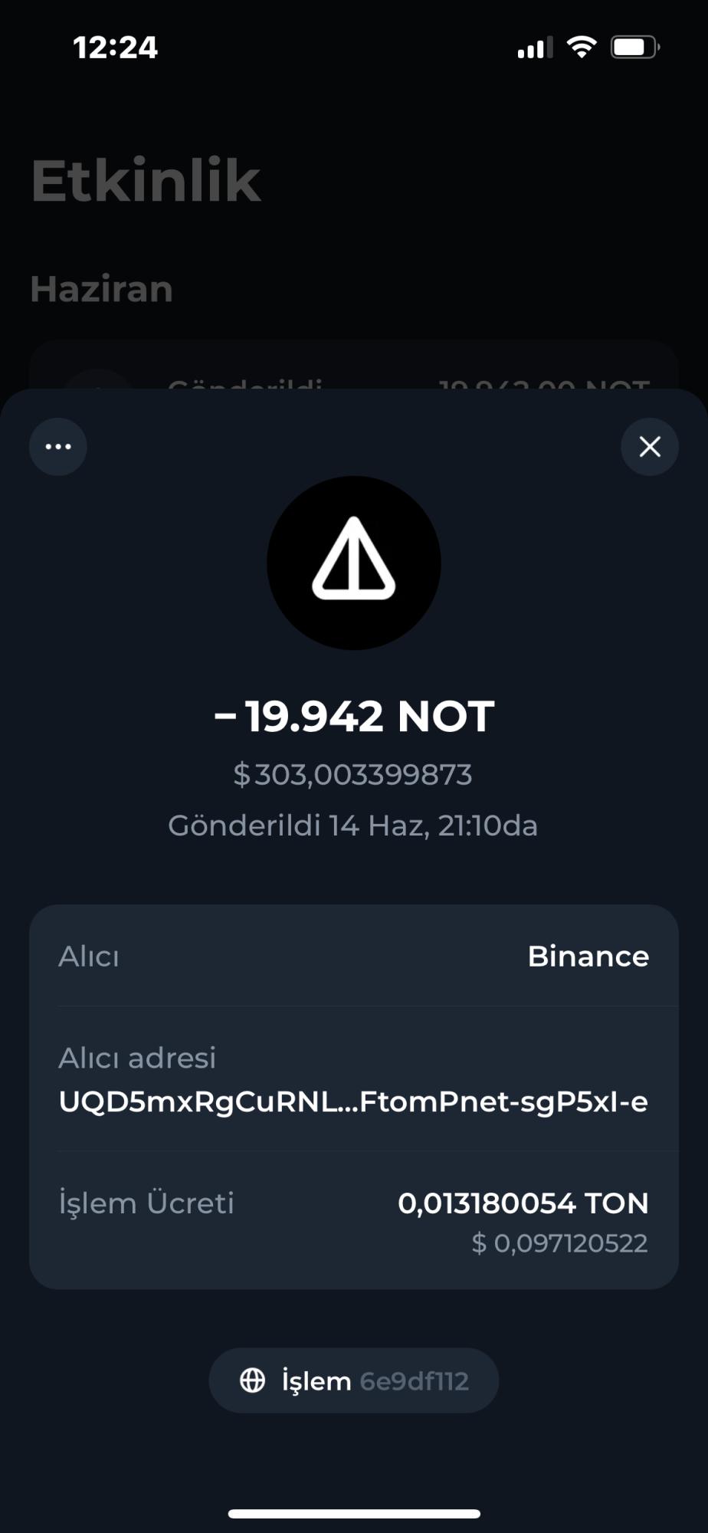Select the Binance recipient label
Image resolution: width=708 pixels, height=1533 pixels.
tap(588, 956)
